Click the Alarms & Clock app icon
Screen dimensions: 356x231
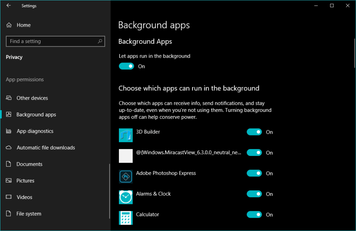[126, 197]
